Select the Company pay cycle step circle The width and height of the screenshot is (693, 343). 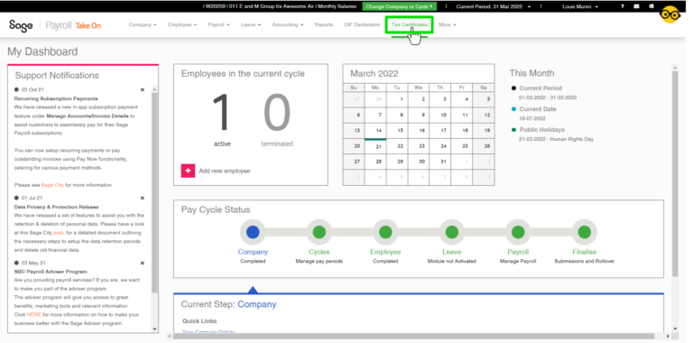(x=253, y=232)
